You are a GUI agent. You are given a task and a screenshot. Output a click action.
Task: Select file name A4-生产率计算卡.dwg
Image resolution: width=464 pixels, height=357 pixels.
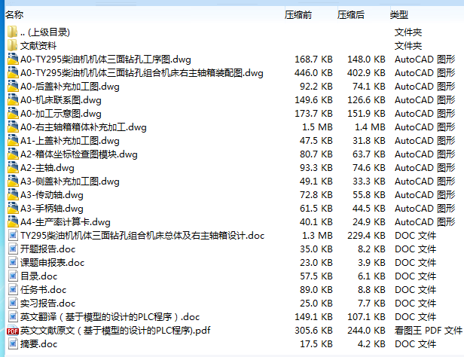coord(65,222)
